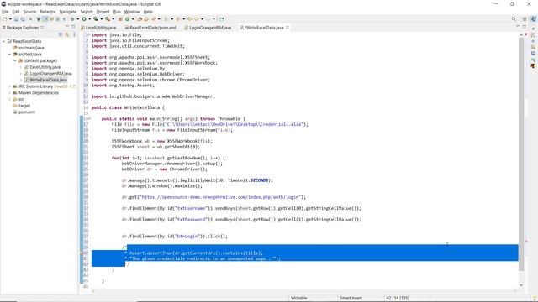This screenshot has height=302, width=538.
Task: Open Package Explorer view menu
Action: [x=74, y=34]
